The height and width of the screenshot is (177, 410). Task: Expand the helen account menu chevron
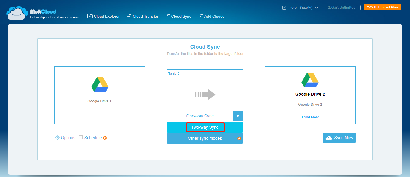click(x=316, y=8)
